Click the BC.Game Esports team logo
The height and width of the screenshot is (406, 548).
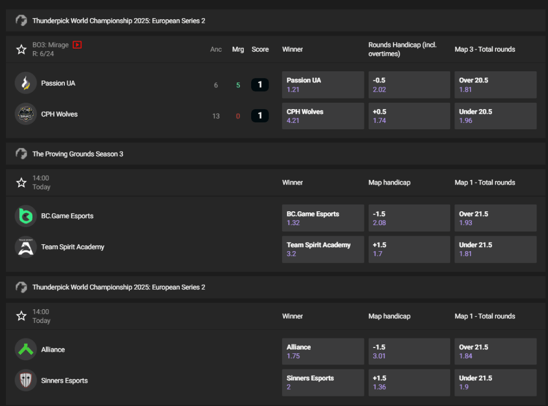(26, 216)
